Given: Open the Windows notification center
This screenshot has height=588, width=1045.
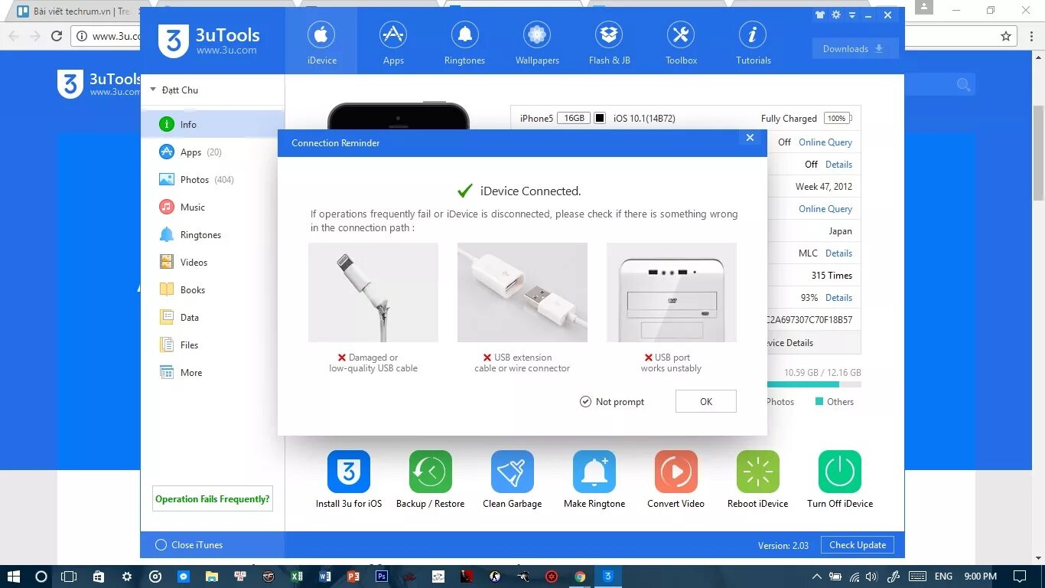Looking at the screenshot, I should (x=1020, y=577).
